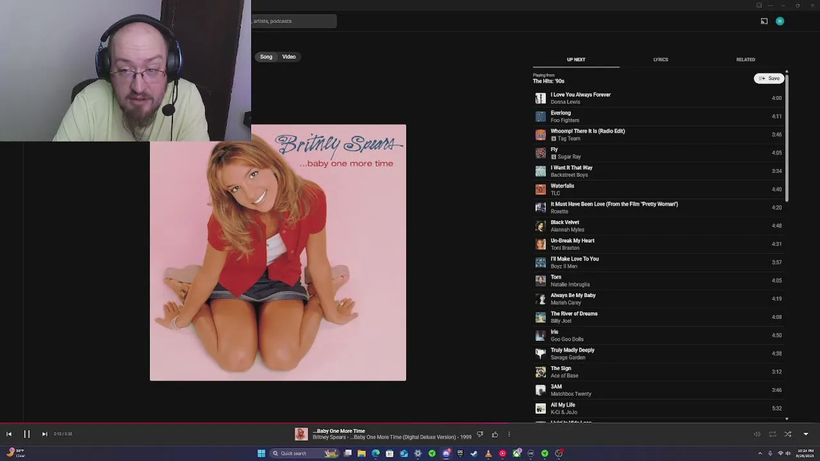The image size is (820, 461).
Task: Click the Iris song thumbnail
Action: pyautogui.click(x=541, y=336)
